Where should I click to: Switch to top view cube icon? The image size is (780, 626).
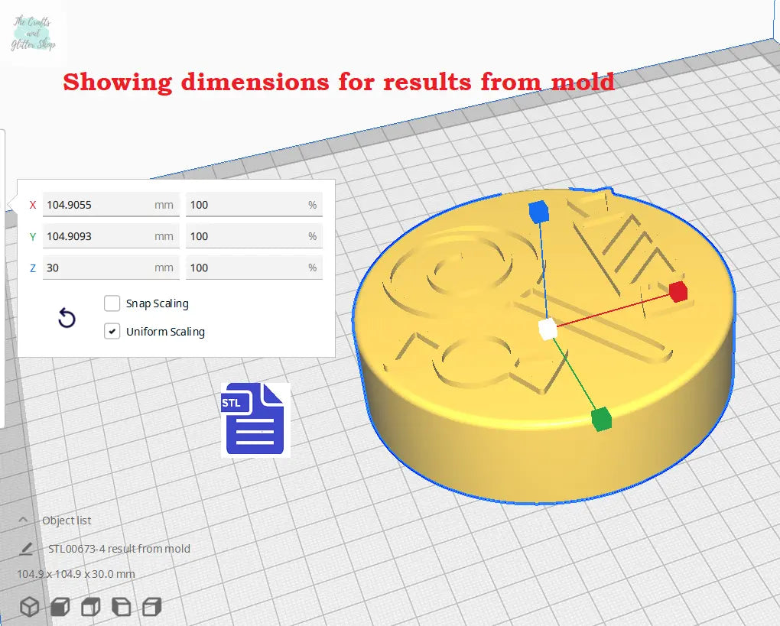click(x=90, y=607)
